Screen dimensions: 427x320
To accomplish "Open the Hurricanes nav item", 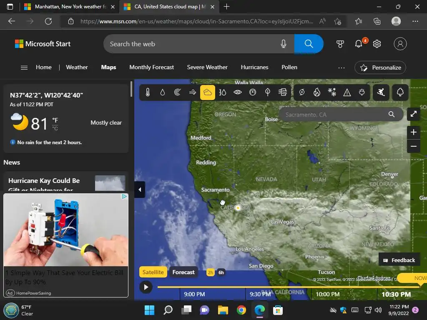I will [x=255, y=67].
